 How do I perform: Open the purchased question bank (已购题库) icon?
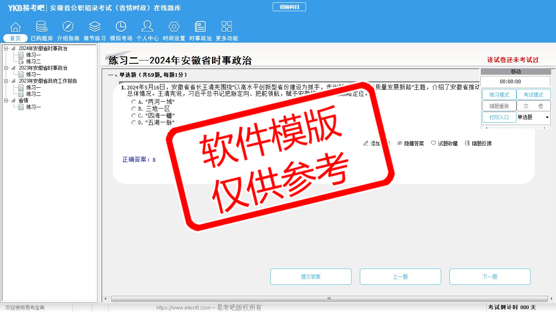coord(42,27)
